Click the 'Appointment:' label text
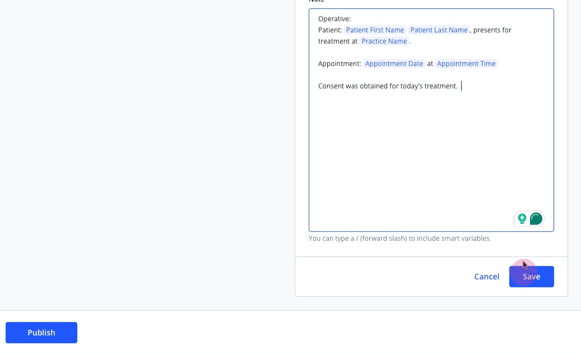The height and width of the screenshot is (354, 581). [x=340, y=64]
